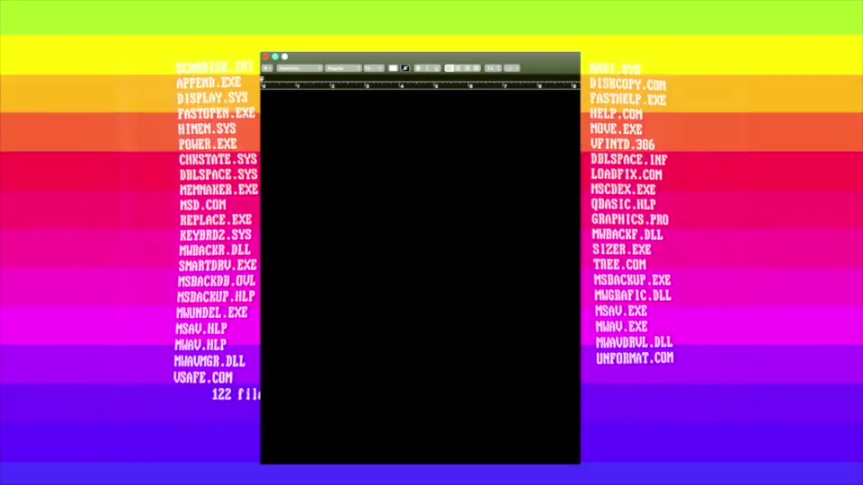Click SIZER.EXE file name

[622, 250]
